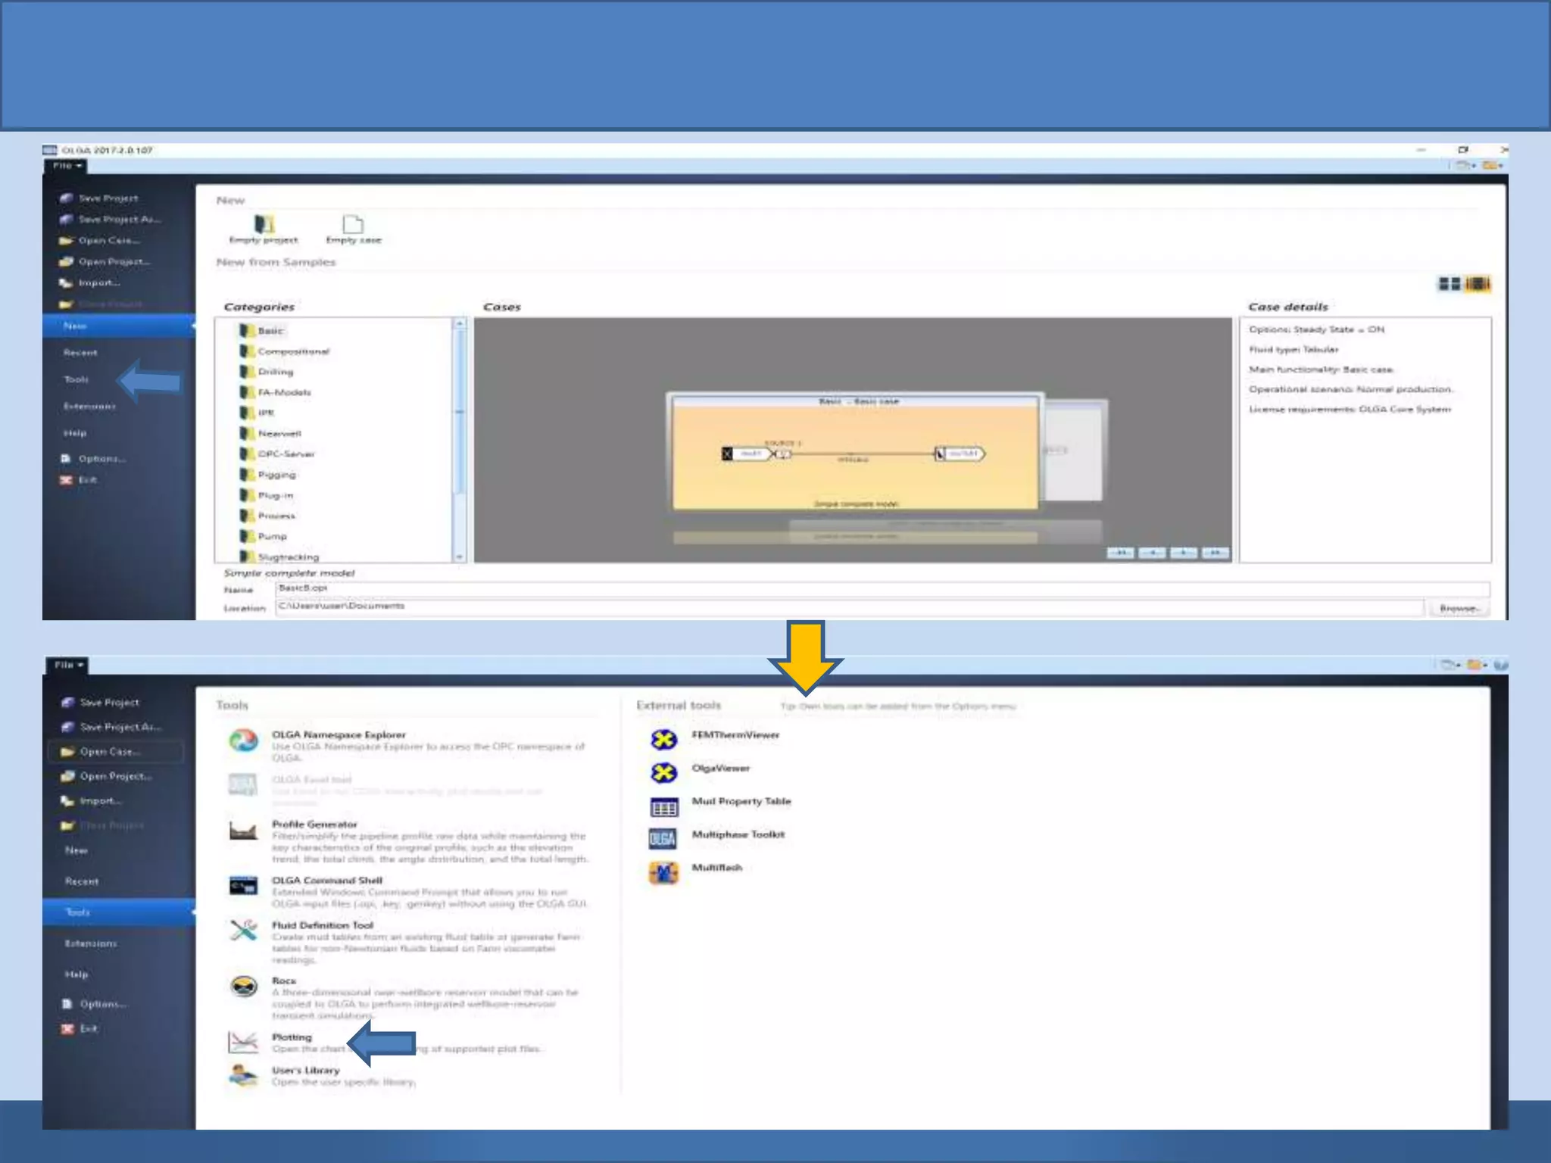1551x1163 pixels.
Task: Open the File dropdown menu in the top window
Action: click(x=67, y=165)
